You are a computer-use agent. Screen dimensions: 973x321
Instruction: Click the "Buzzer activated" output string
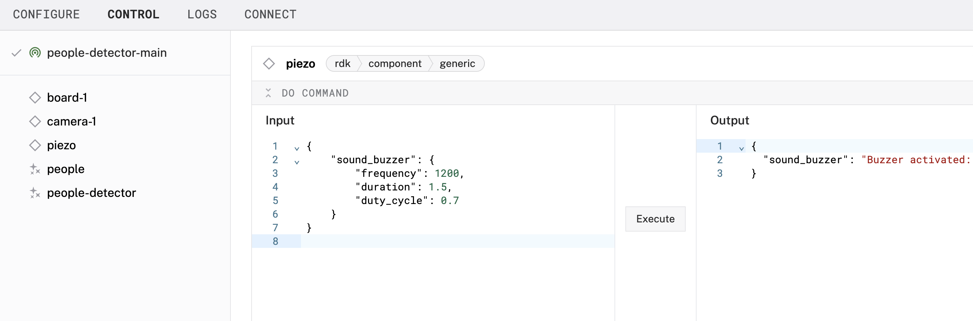(x=916, y=159)
